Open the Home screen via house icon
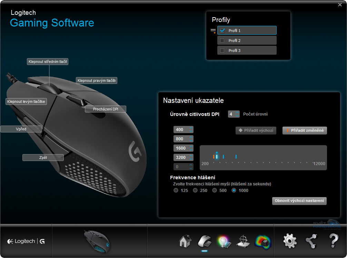 [185, 241]
